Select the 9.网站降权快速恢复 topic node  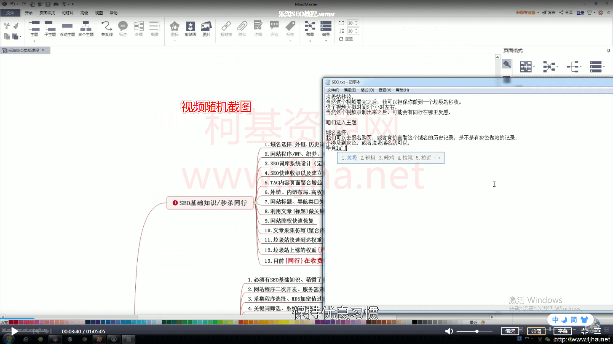289,221
